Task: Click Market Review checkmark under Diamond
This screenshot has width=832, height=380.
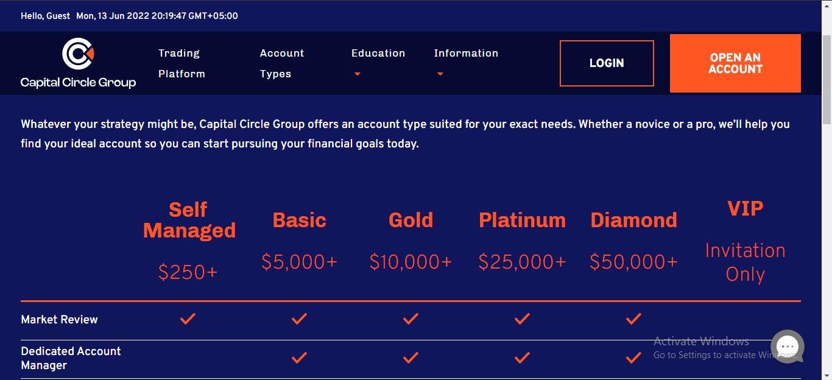Action: pyautogui.click(x=633, y=318)
